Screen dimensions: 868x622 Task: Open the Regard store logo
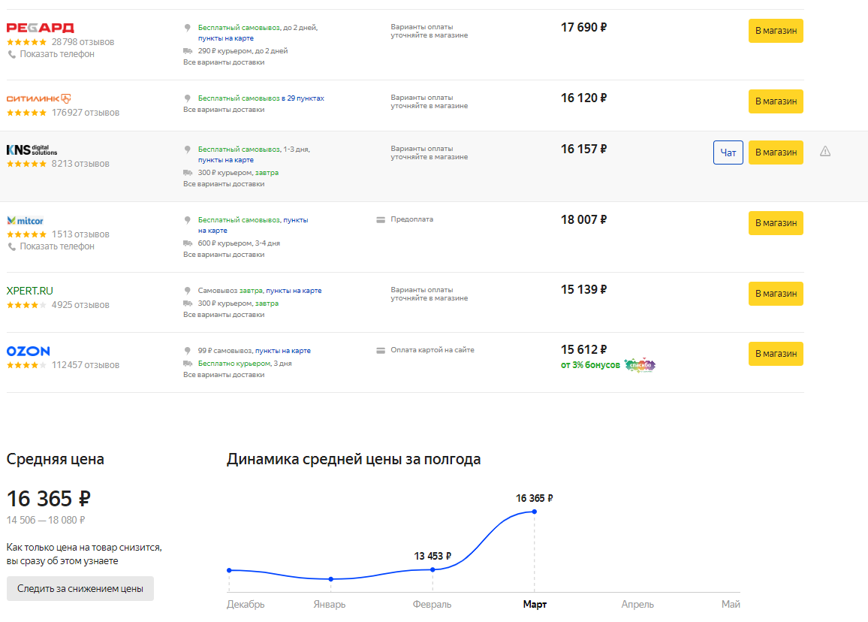coord(40,28)
